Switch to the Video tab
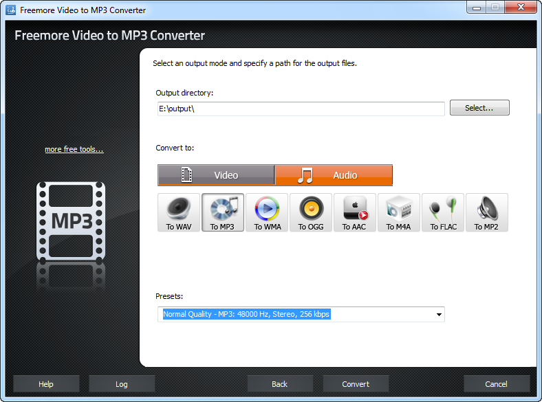The height and width of the screenshot is (402, 542). coord(216,175)
